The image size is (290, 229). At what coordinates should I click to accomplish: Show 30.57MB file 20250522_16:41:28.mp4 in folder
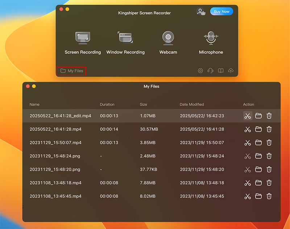pos(258,129)
